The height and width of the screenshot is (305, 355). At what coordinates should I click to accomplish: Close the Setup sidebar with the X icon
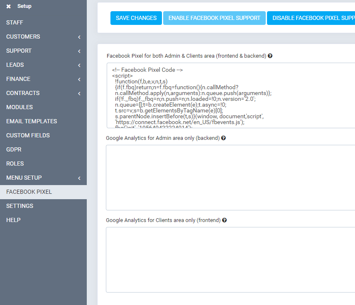[x=8, y=6]
